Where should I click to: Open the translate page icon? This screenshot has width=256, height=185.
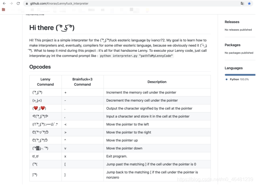click(x=242, y=3)
